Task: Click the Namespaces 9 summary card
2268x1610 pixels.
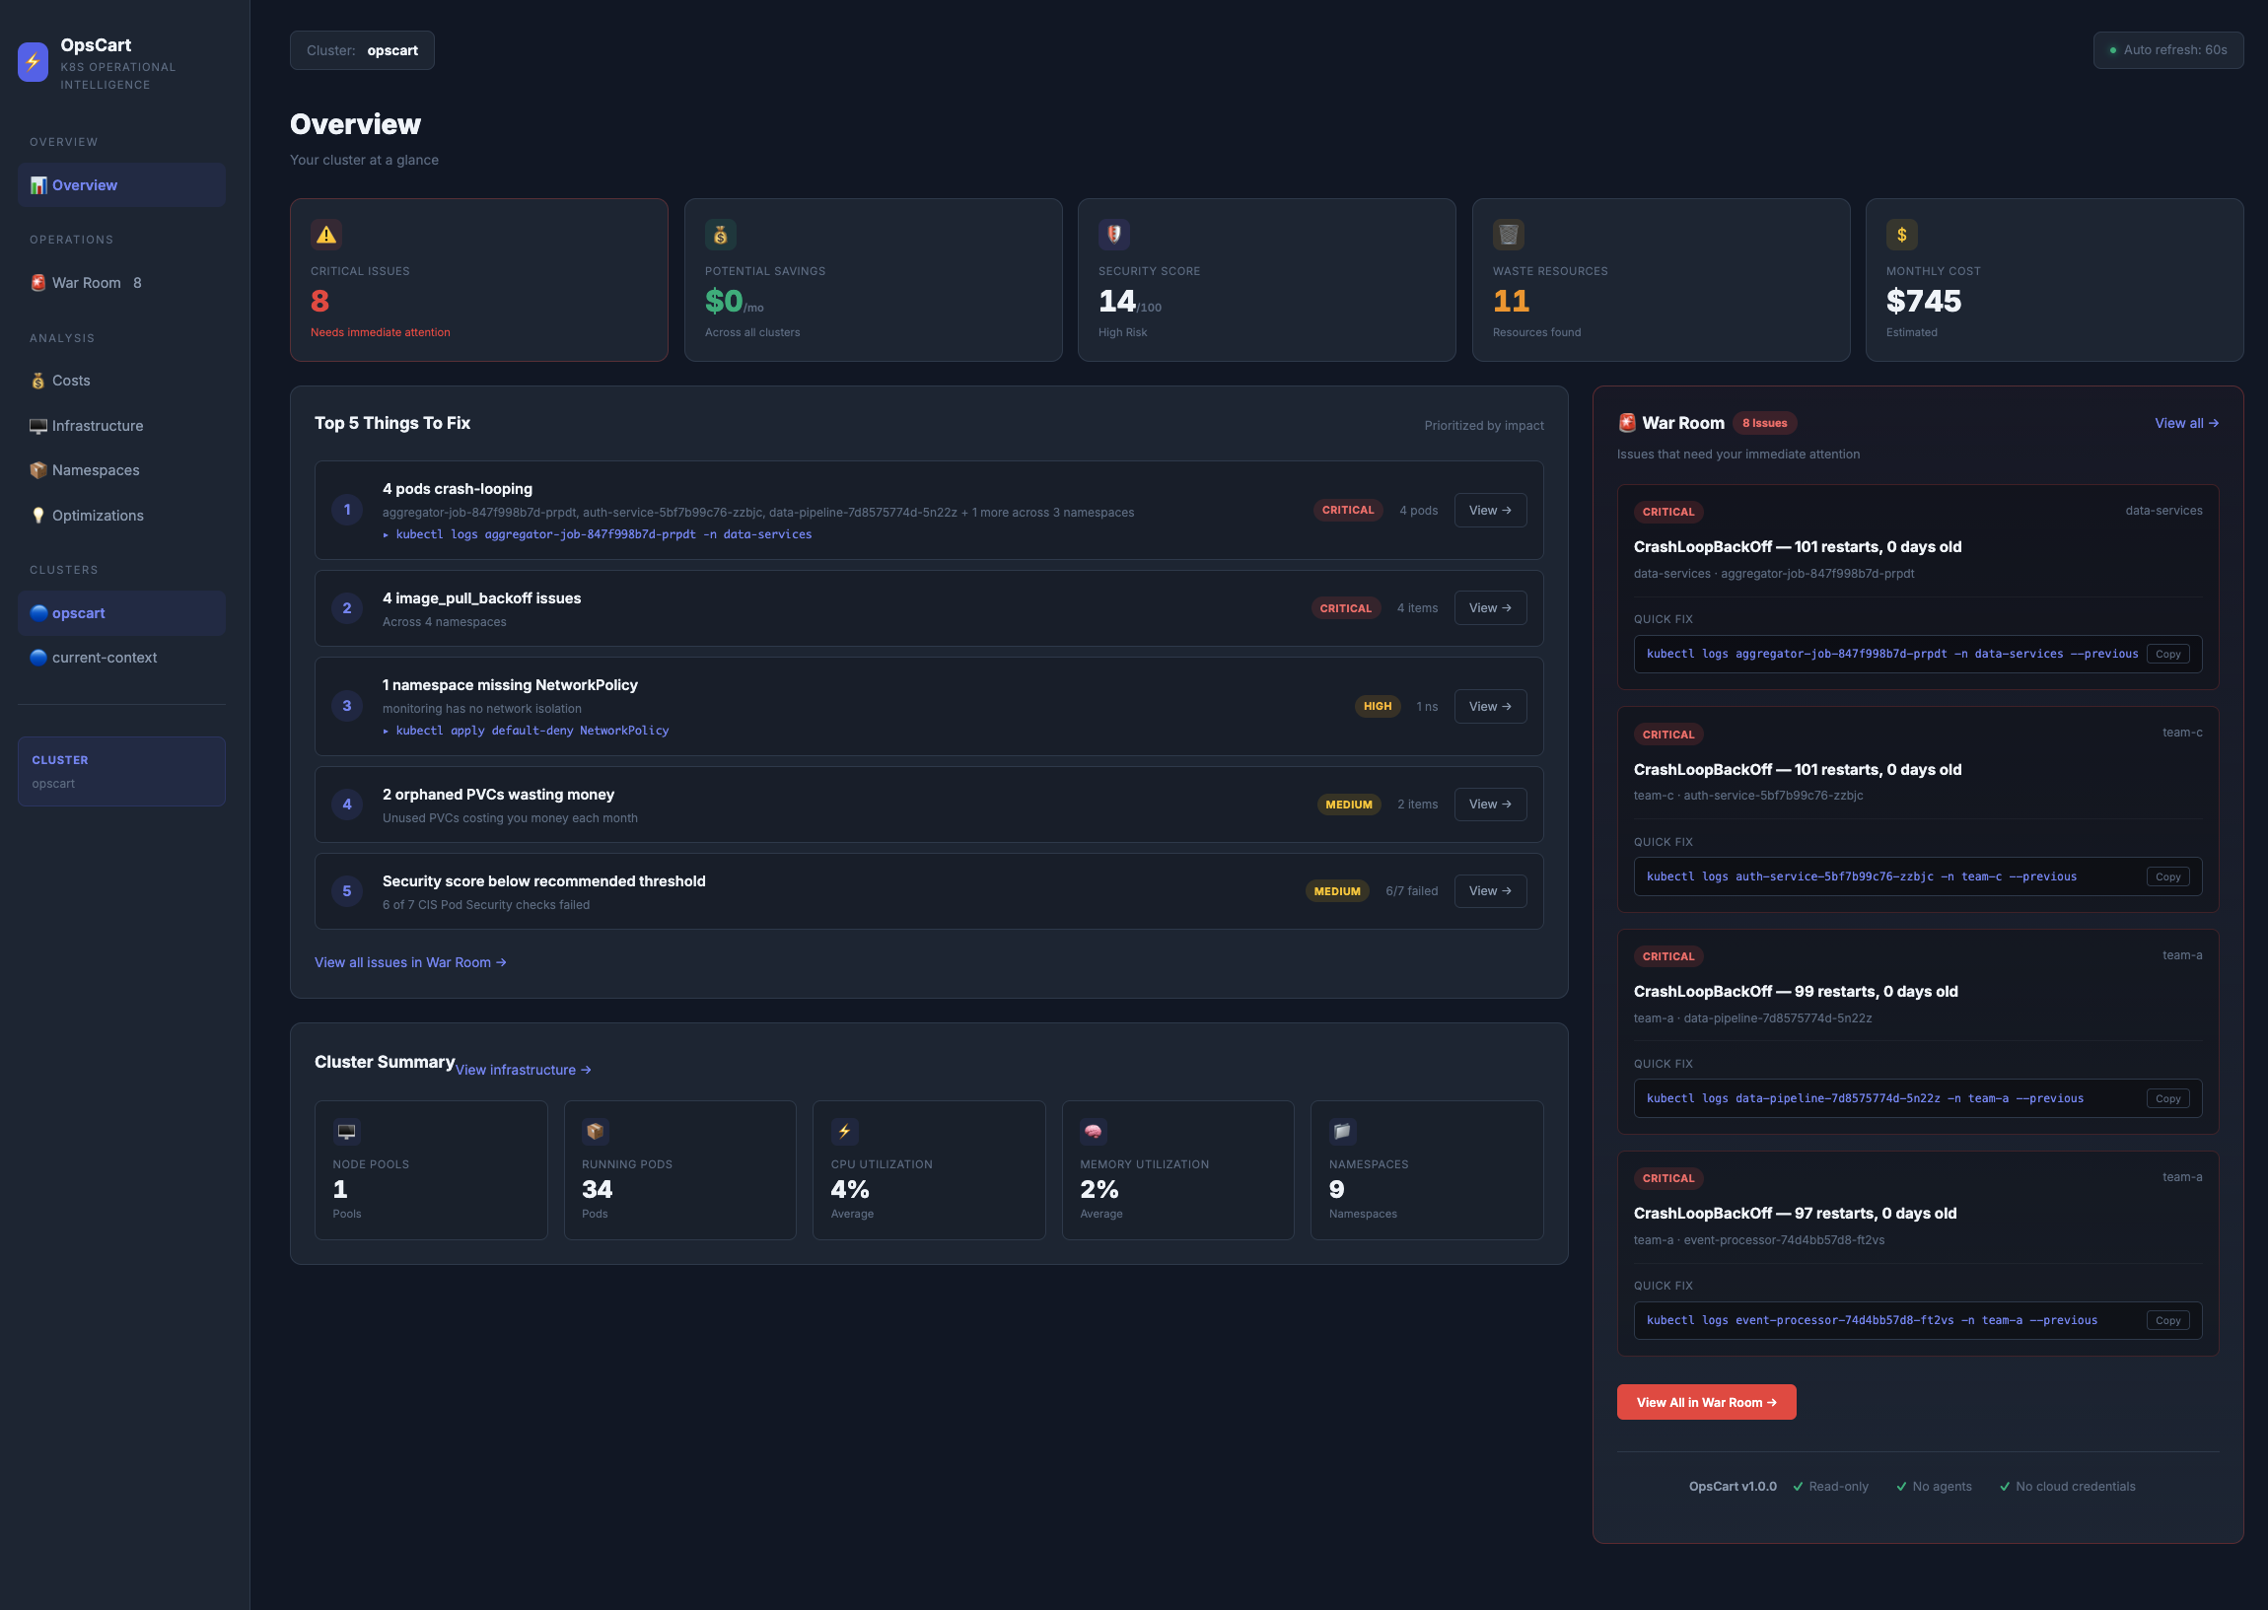Action: (1427, 1170)
